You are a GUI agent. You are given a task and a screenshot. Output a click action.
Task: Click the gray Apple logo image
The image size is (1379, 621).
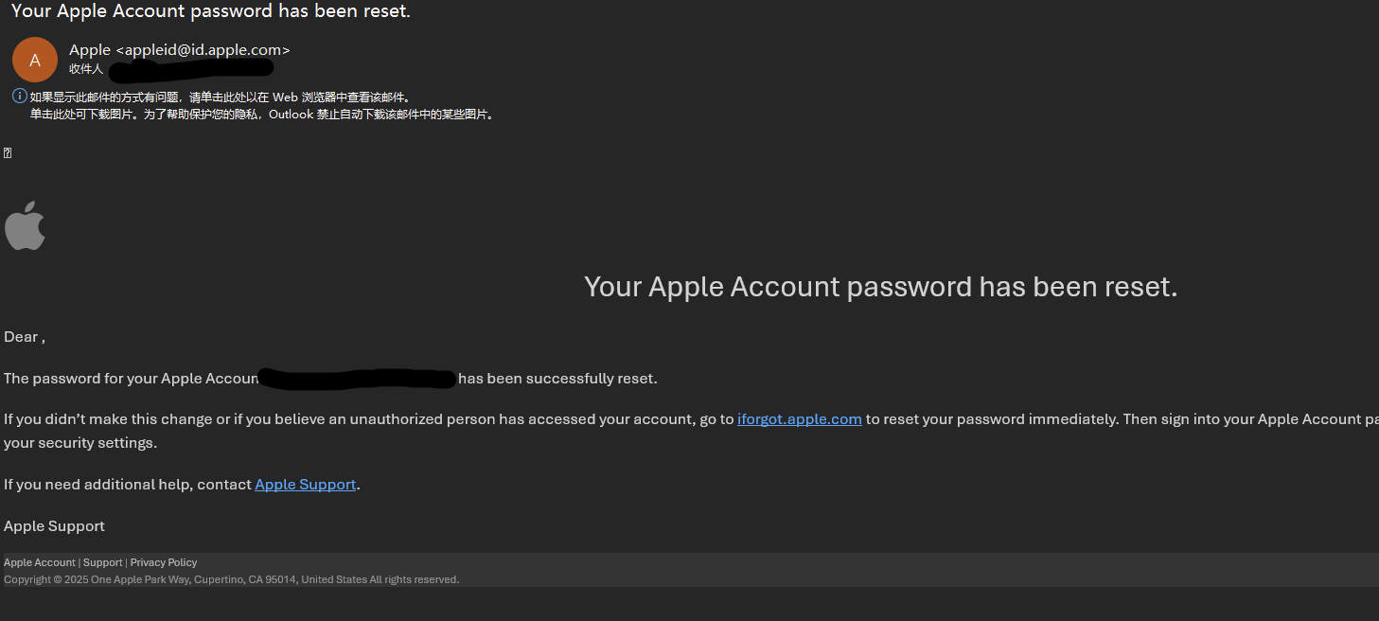[x=25, y=225]
